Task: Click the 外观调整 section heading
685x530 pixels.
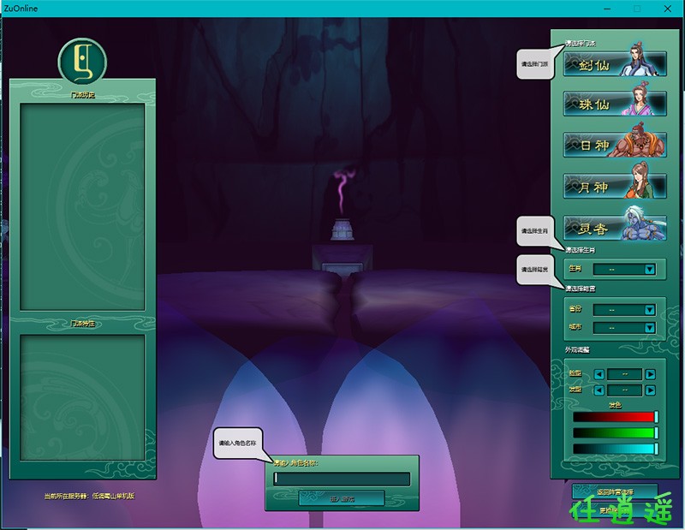Action: [x=577, y=350]
